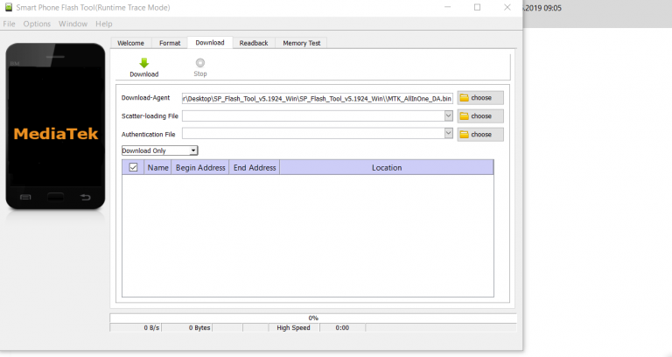Click the Stop icon in the toolbar
Image resolution: width=672 pixels, height=357 pixels.
(x=200, y=63)
